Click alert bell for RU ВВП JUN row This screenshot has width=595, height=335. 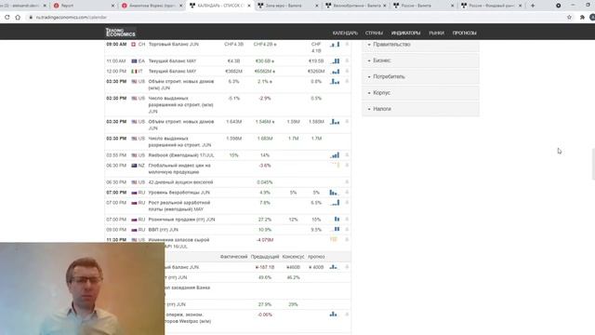347,230
